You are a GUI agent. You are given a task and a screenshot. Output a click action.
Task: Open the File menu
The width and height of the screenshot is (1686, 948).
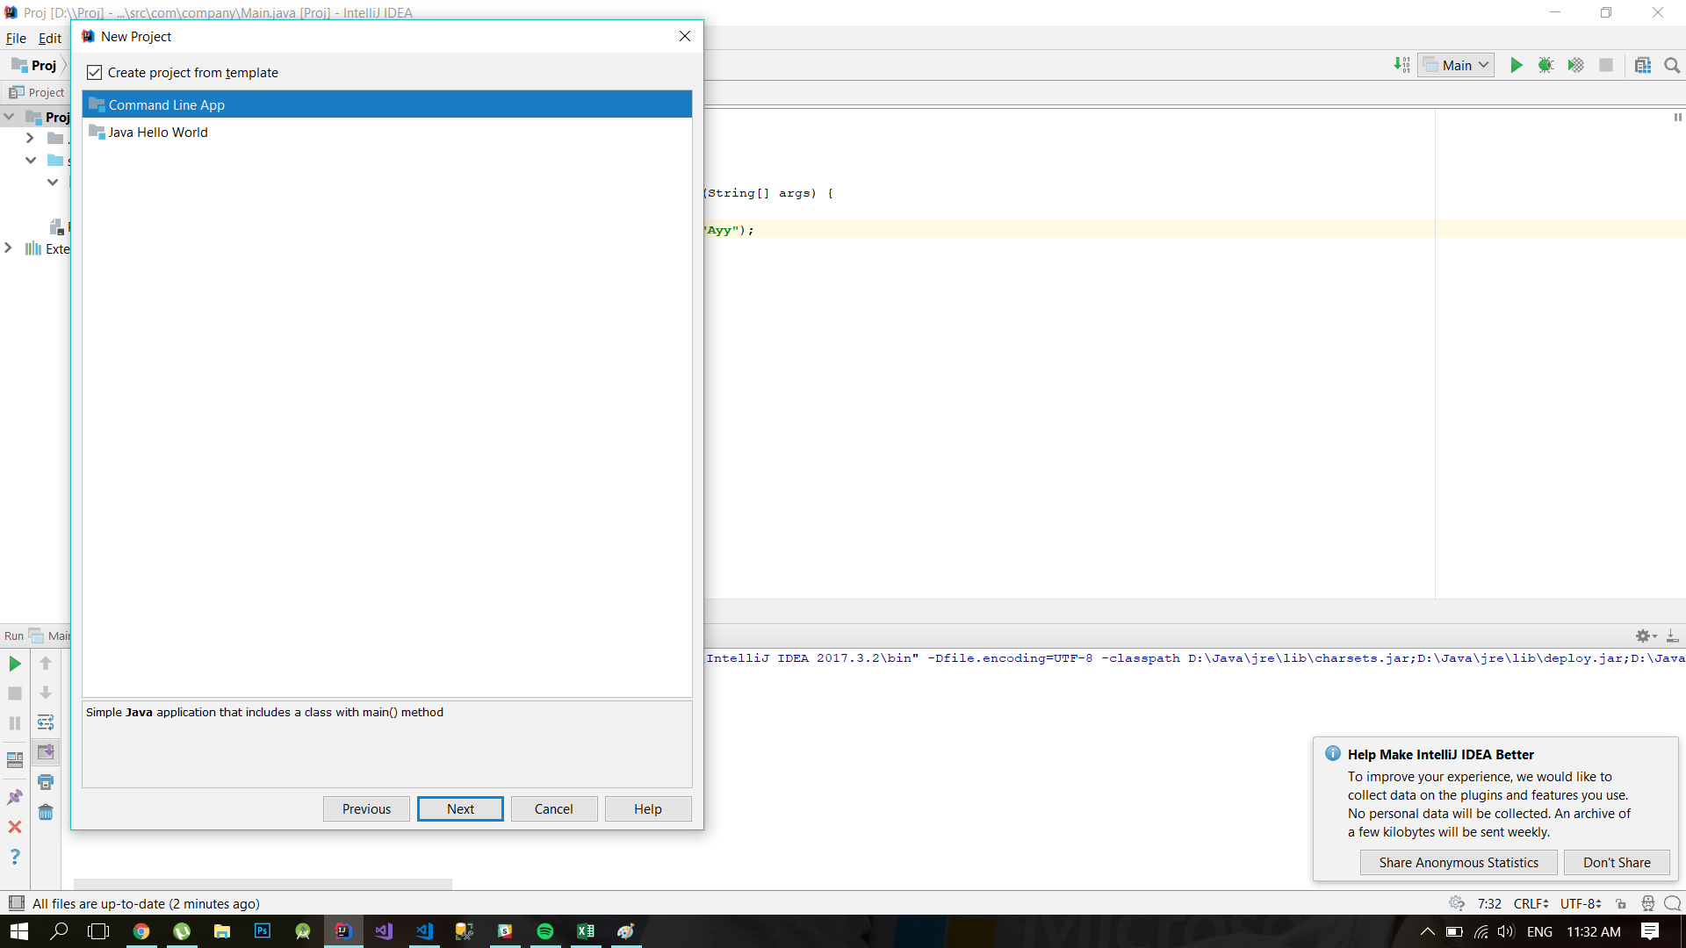(x=16, y=38)
